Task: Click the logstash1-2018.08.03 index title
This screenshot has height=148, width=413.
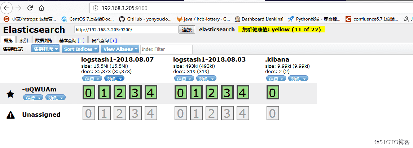Action: 210,60
